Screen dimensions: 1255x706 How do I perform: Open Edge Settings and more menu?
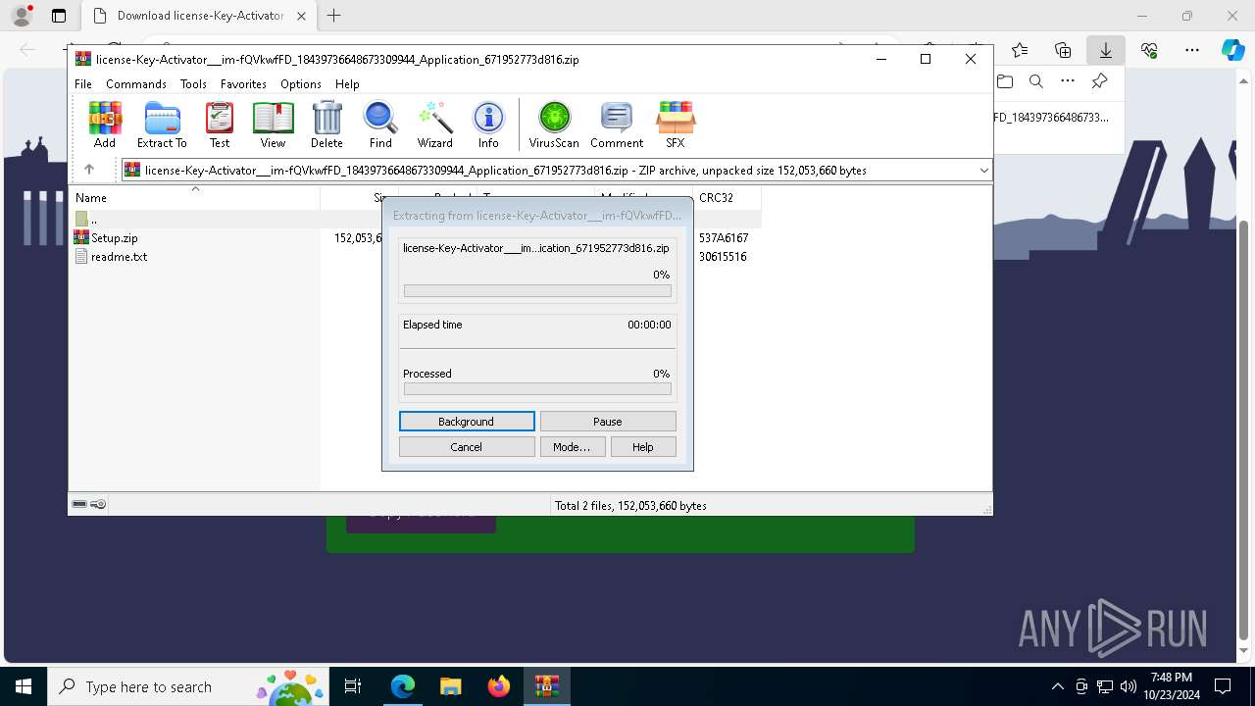[x=1192, y=50]
